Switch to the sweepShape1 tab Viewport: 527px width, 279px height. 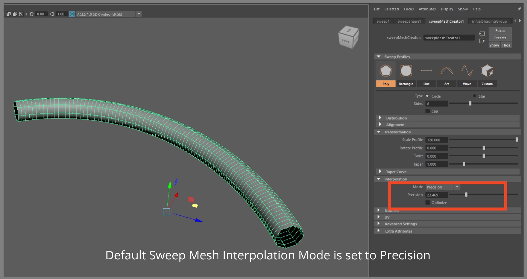pos(409,21)
